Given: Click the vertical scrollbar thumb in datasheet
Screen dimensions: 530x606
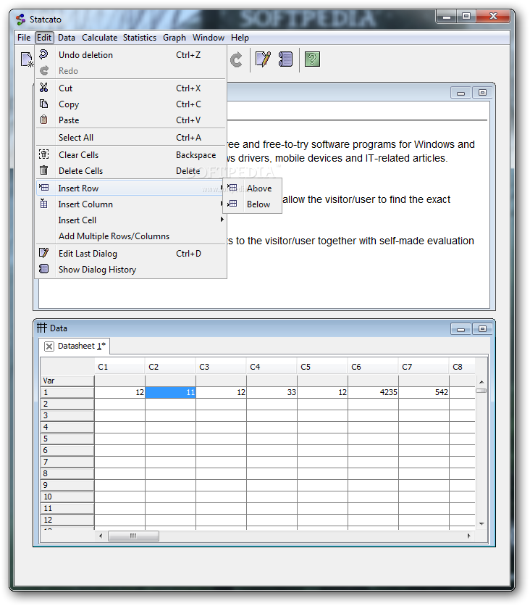Looking at the screenshot, I should point(481,391).
